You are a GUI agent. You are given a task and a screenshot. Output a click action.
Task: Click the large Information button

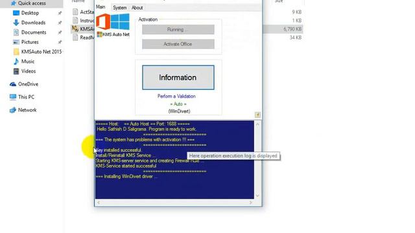[178, 78]
